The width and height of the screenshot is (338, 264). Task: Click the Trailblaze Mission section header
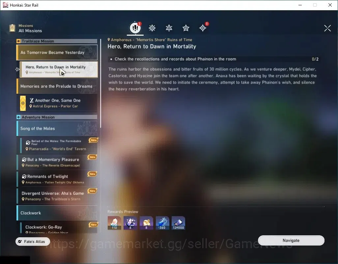pyautogui.click(x=57, y=41)
